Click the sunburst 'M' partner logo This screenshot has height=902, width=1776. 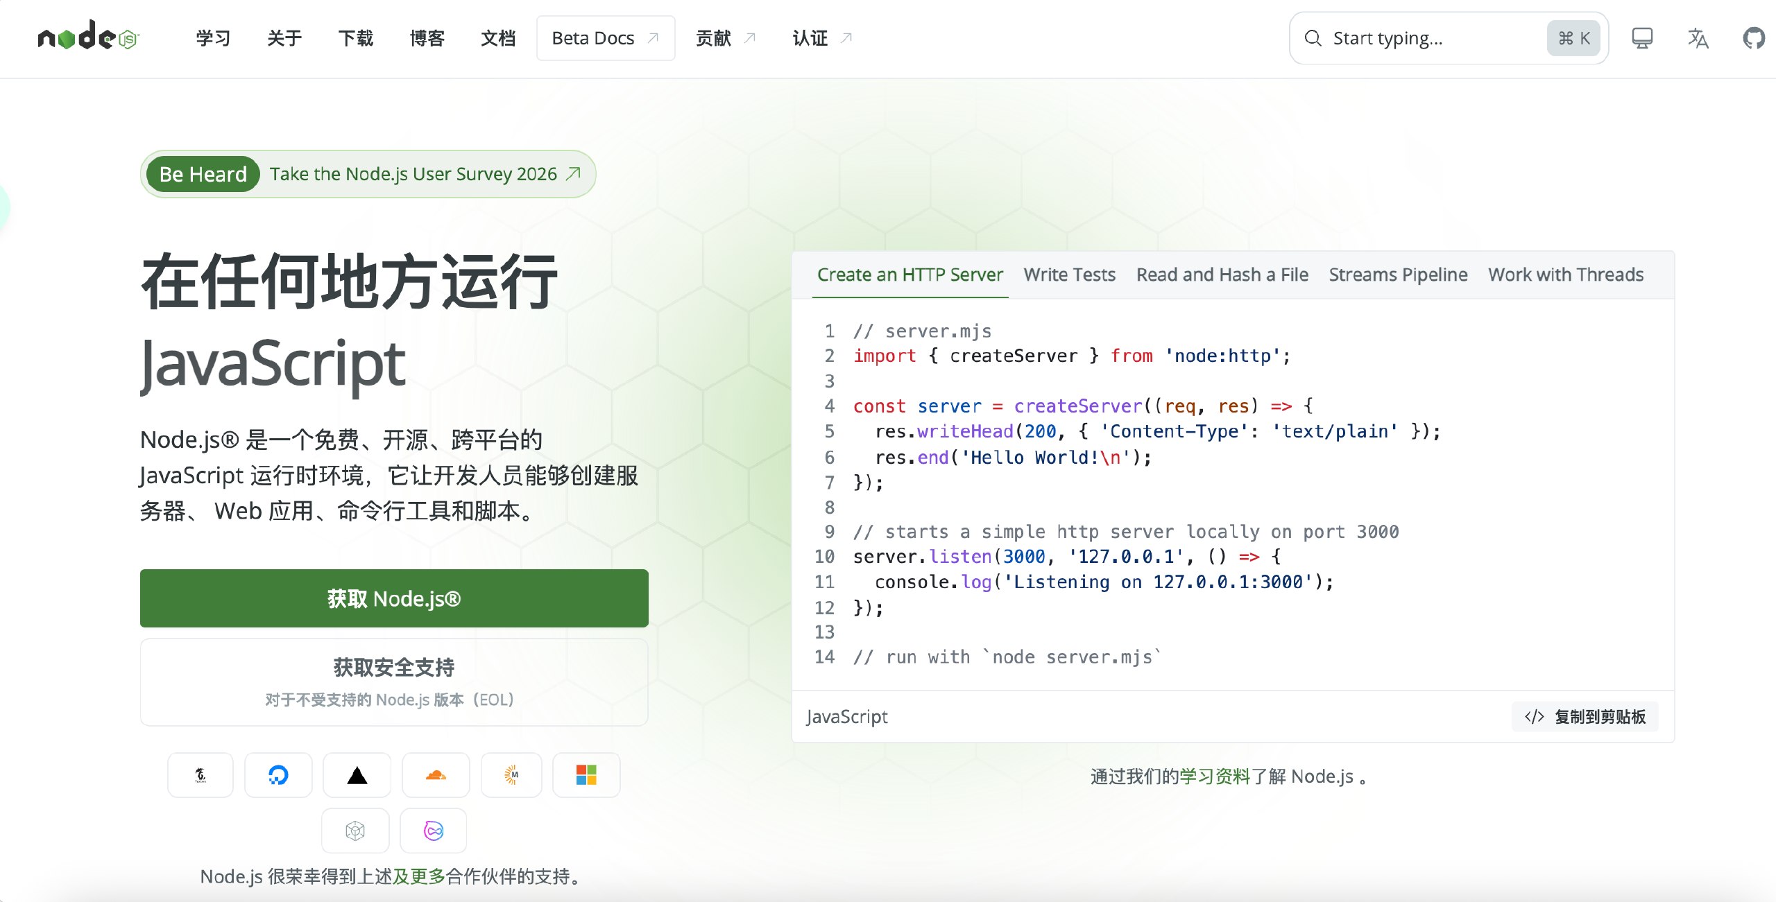(x=511, y=775)
